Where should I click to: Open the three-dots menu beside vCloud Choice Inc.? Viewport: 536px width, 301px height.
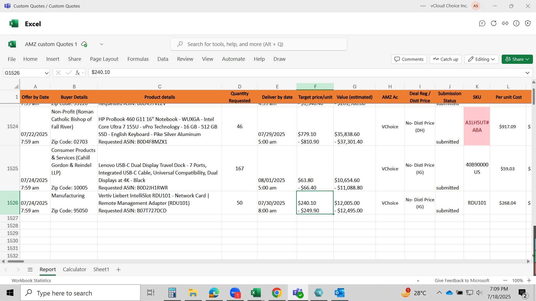point(423,6)
